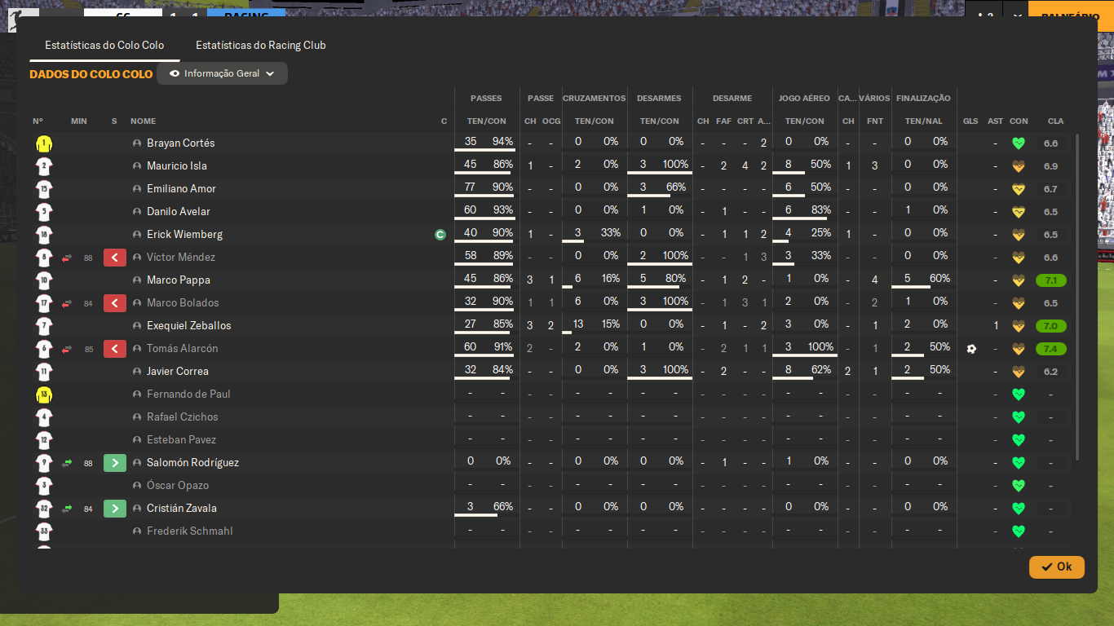Click Exequiel Zeballos' 7.0 rating badge
The height and width of the screenshot is (626, 1114).
pos(1051,326)
